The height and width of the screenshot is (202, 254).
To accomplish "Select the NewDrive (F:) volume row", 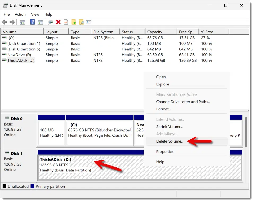I will click(x=107, y=55).
